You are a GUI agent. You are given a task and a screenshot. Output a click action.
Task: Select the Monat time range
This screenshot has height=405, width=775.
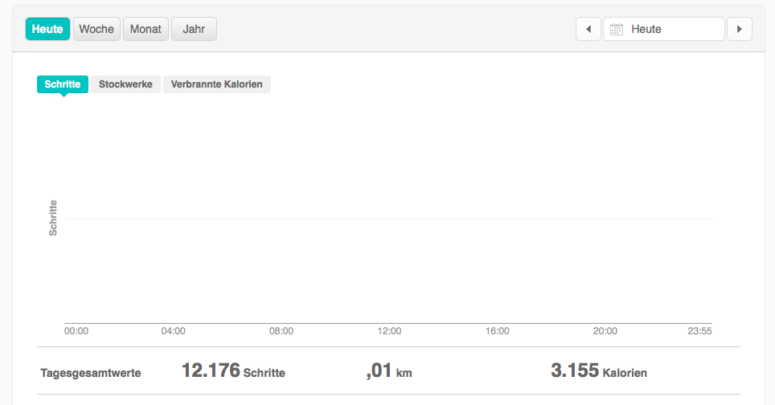(146, 30)
